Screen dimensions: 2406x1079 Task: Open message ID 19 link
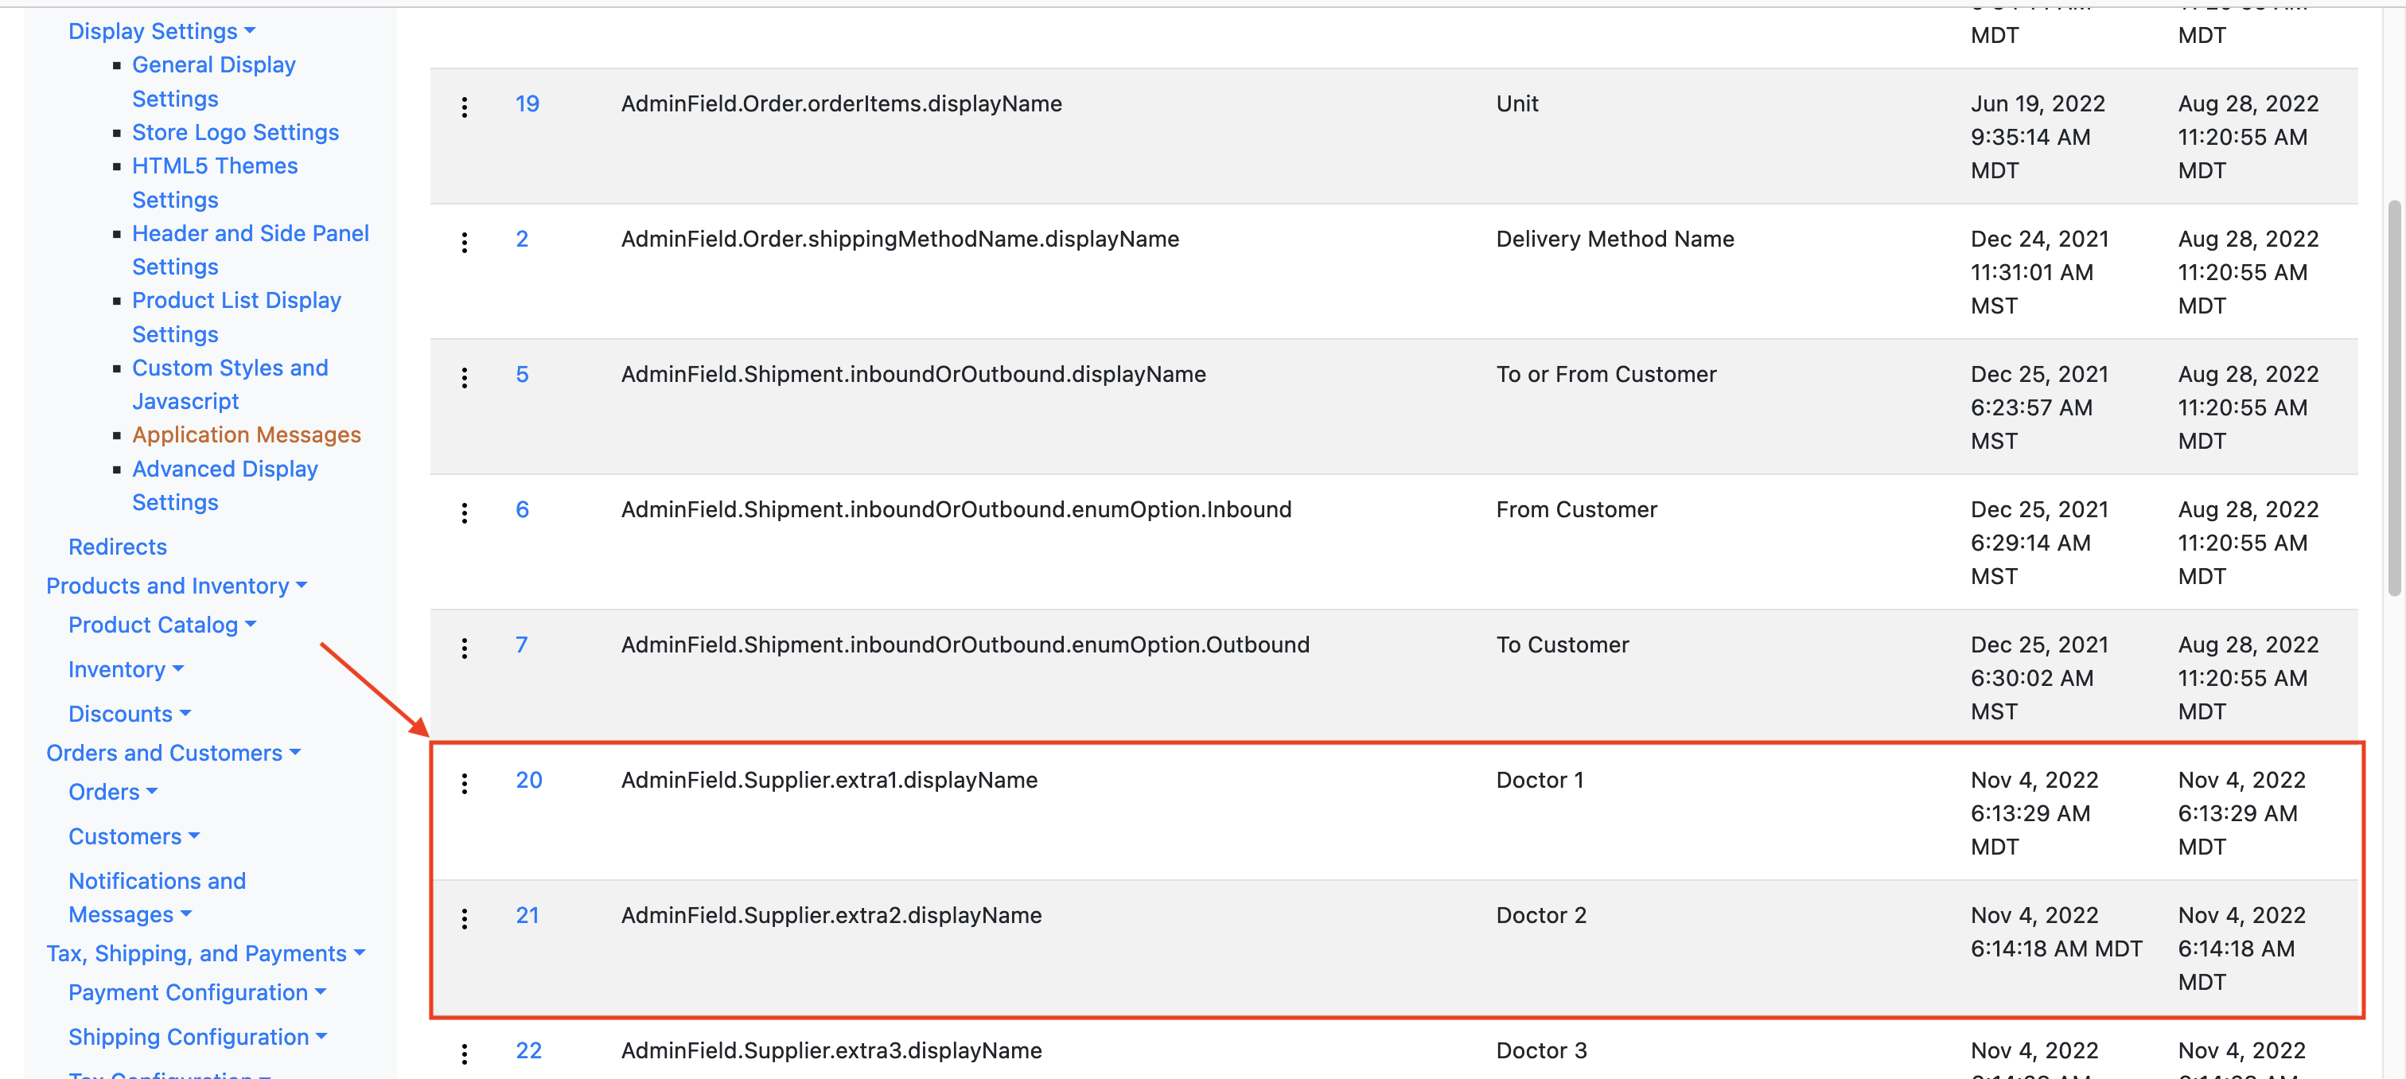[x=528, y=103]
